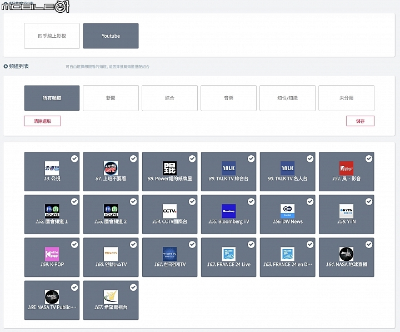
Task: Click the TALK TV 綜合台 logo icon
Action: [x=228, y=168]
